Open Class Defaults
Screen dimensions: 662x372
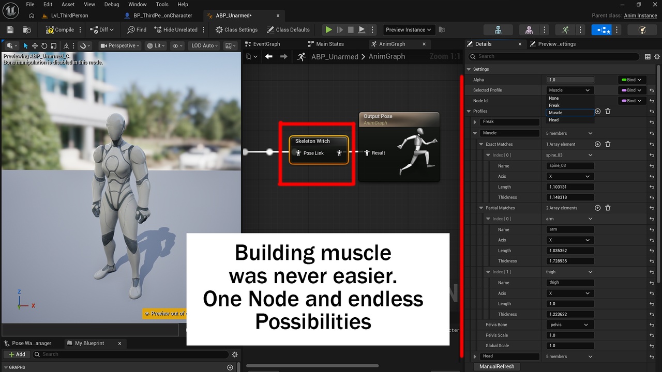[288, 30]
